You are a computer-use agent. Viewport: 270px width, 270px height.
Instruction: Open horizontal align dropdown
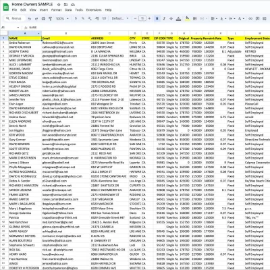(x=214, y=18)
